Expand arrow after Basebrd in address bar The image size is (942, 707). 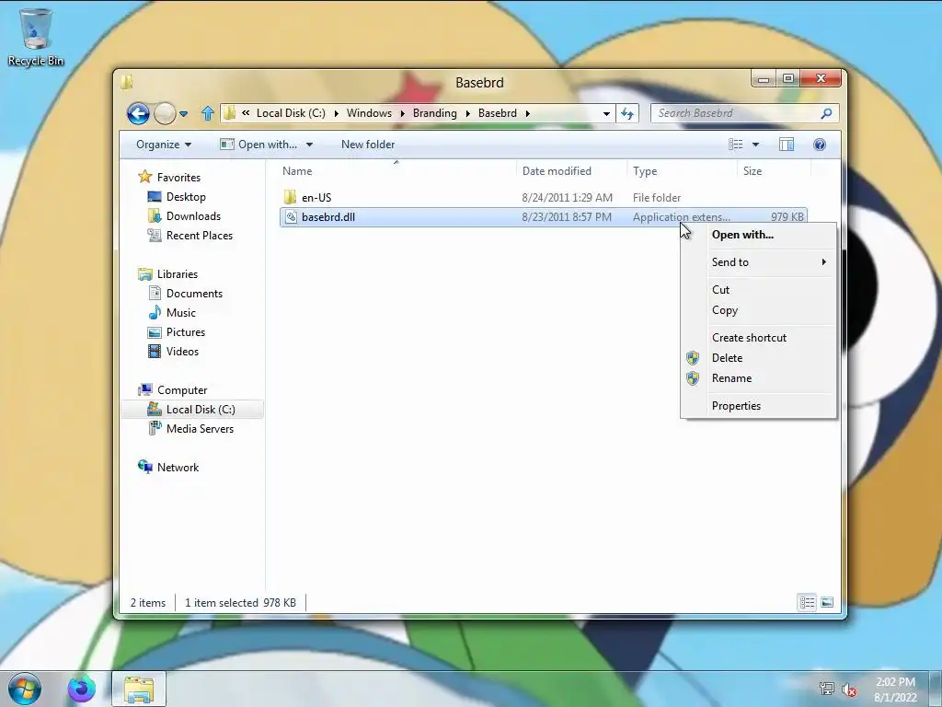[x=527, y=113]
